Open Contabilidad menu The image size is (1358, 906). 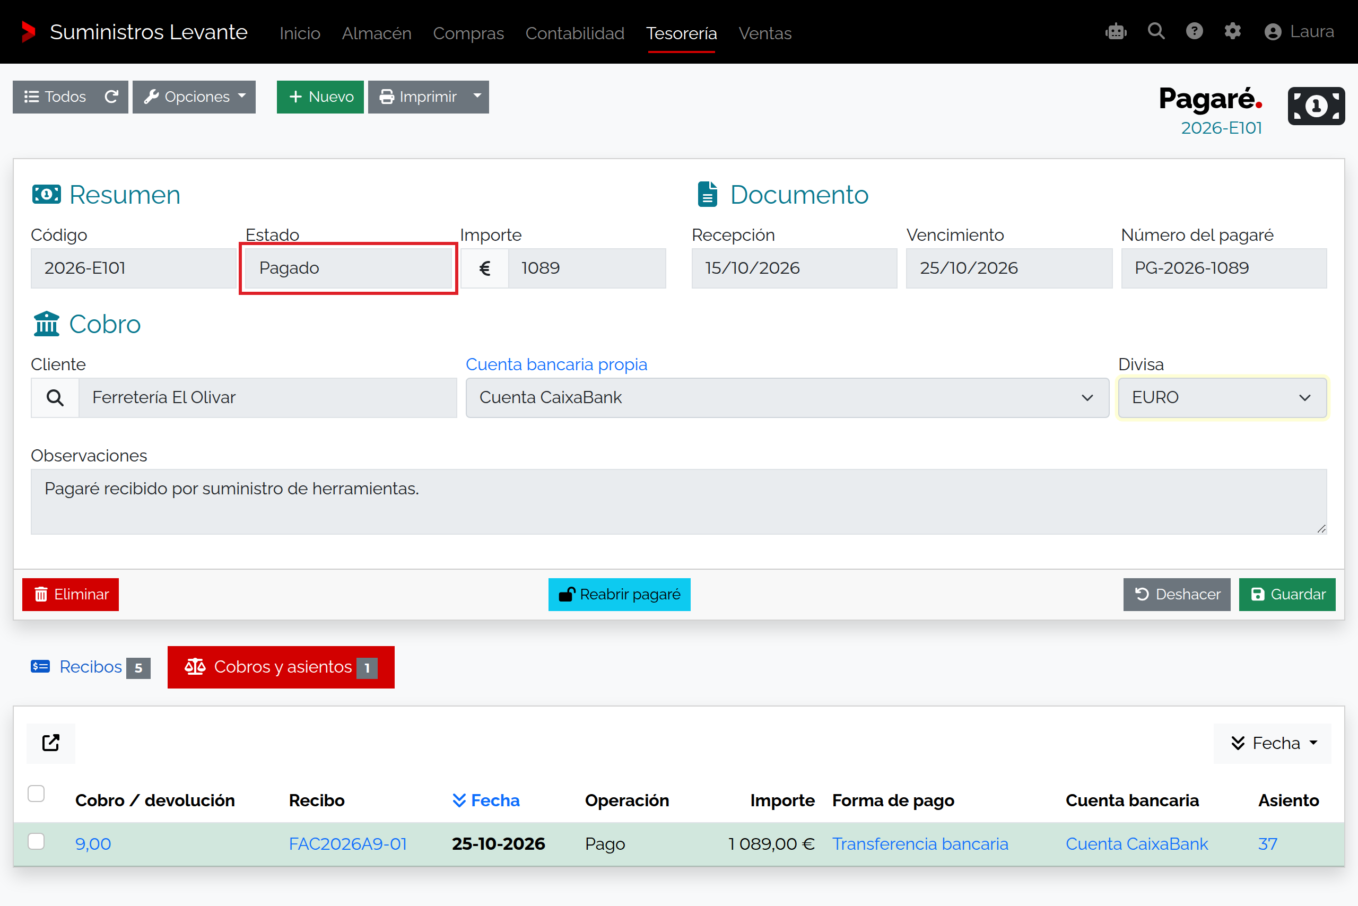[575, 33]
